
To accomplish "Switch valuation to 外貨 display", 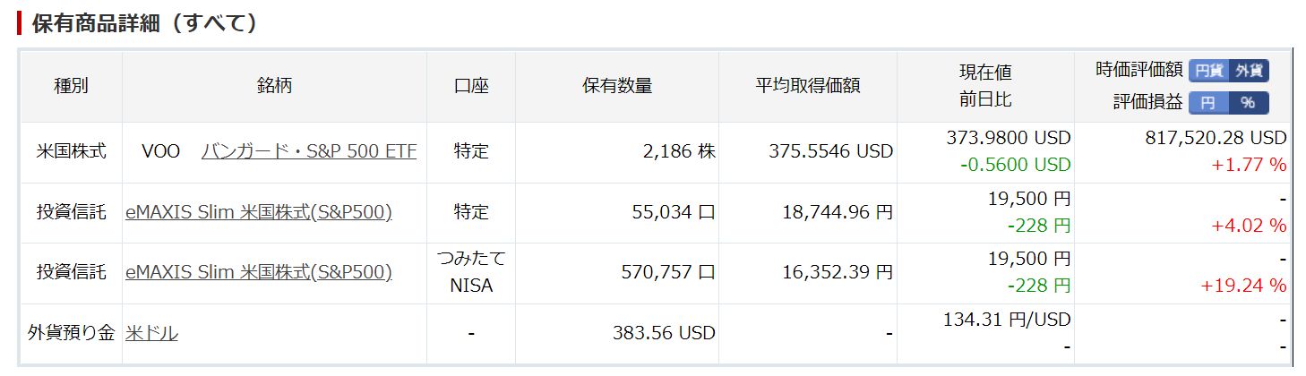I will (1248, 71).
